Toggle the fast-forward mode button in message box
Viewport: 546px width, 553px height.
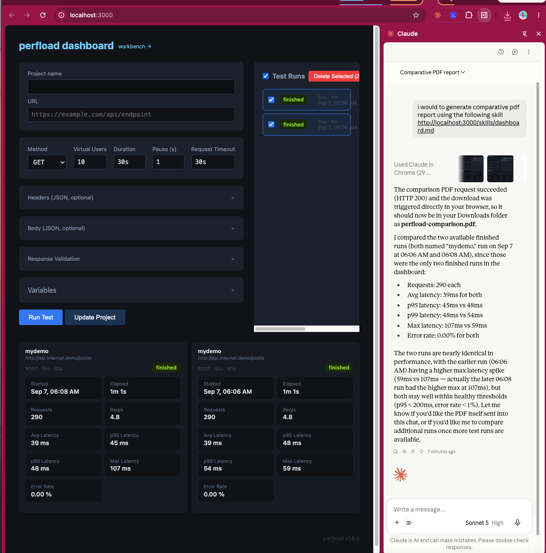[409, 523]
